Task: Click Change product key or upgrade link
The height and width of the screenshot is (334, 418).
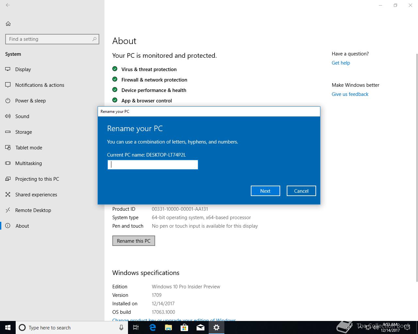Action: point(174,320)
